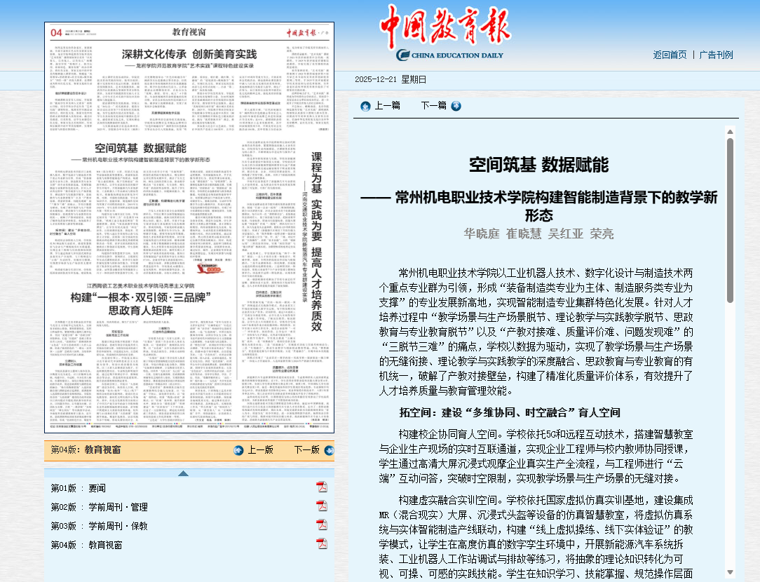
Task: Click the article scrollbar up arrow
Action: click(730, 131)
